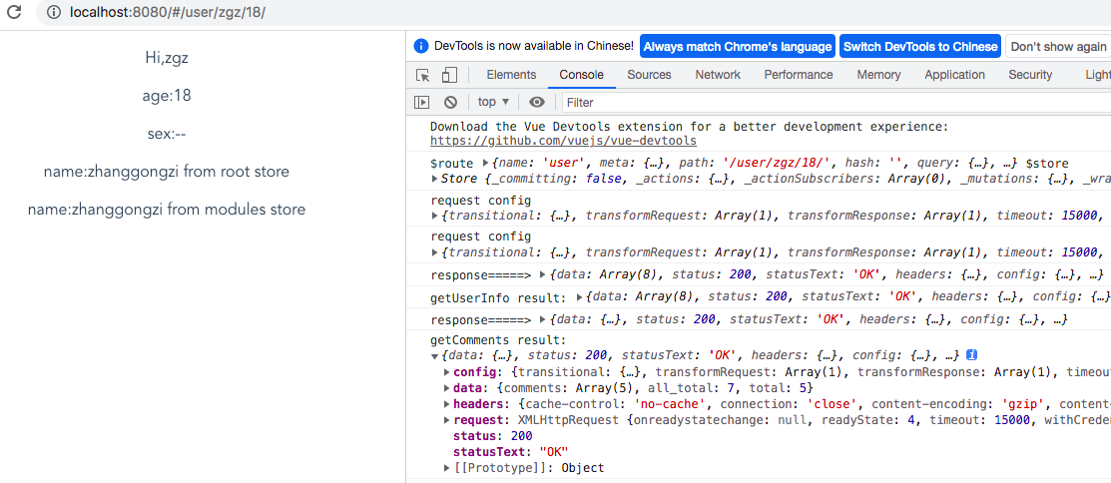Click Always match Chrome's language button

(737, 47)
